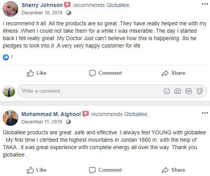The height and width of the screenshot is (176, 210).
Task: Open audience globe icon on Mohammad's post
Action: tap(68, 122)
